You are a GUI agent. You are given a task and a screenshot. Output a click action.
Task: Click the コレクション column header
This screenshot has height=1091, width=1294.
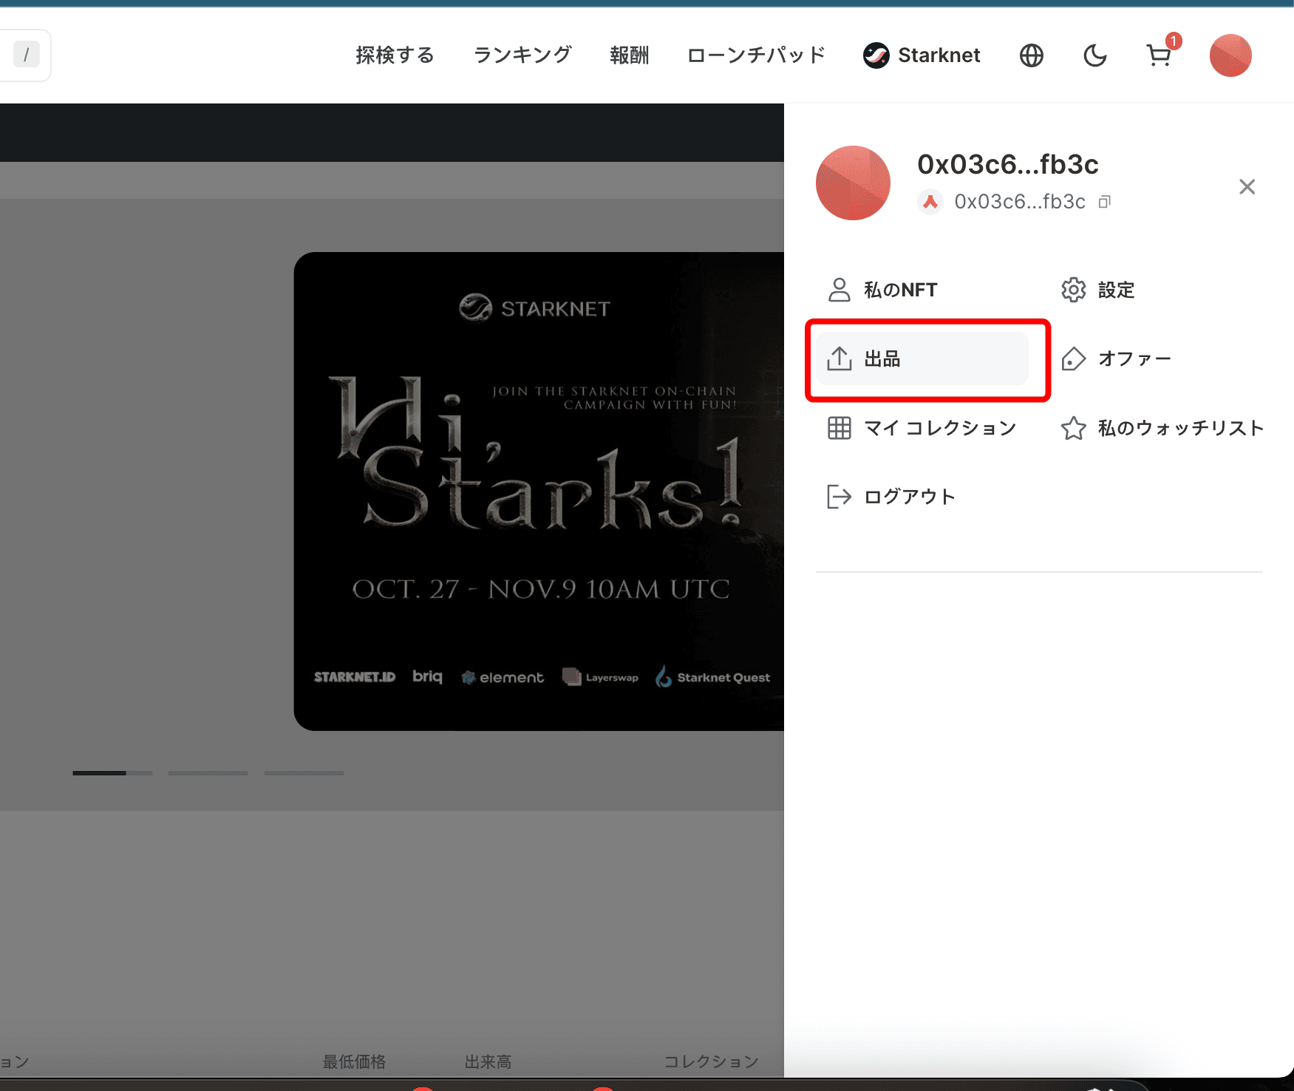(x=711, y=1062)
